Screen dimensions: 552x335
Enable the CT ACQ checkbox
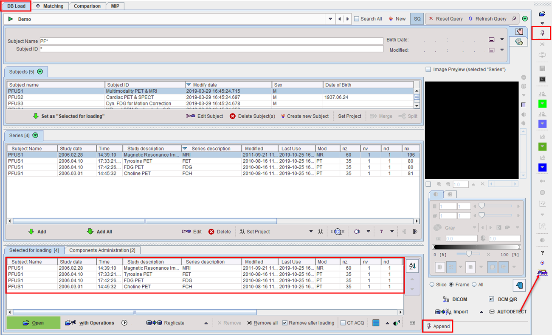coord(343,323)
